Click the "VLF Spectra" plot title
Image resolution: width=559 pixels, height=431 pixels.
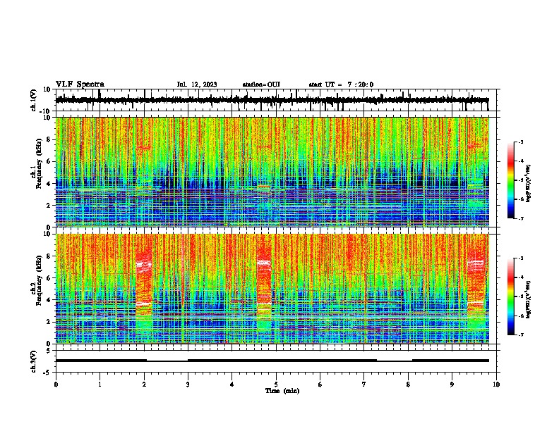tap(80, 85)
